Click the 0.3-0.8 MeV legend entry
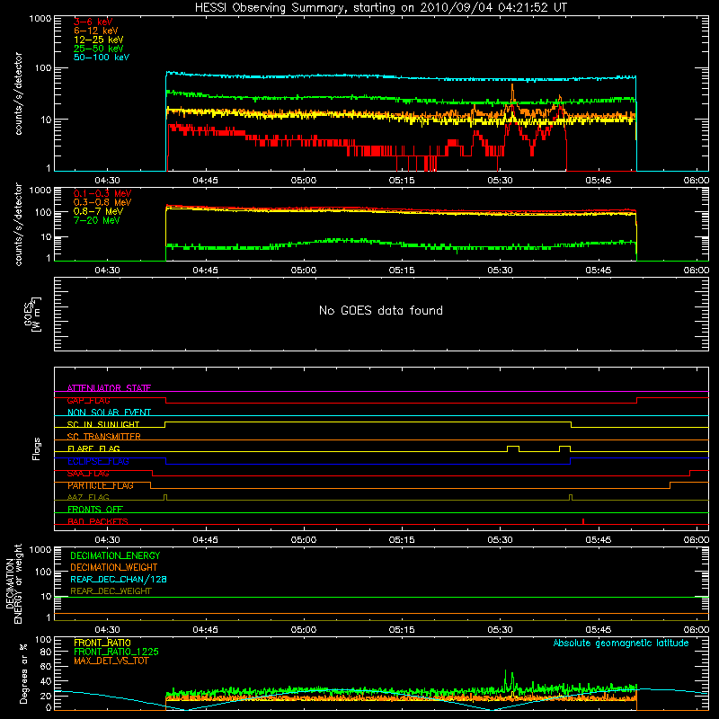 [x=102, y=202]
